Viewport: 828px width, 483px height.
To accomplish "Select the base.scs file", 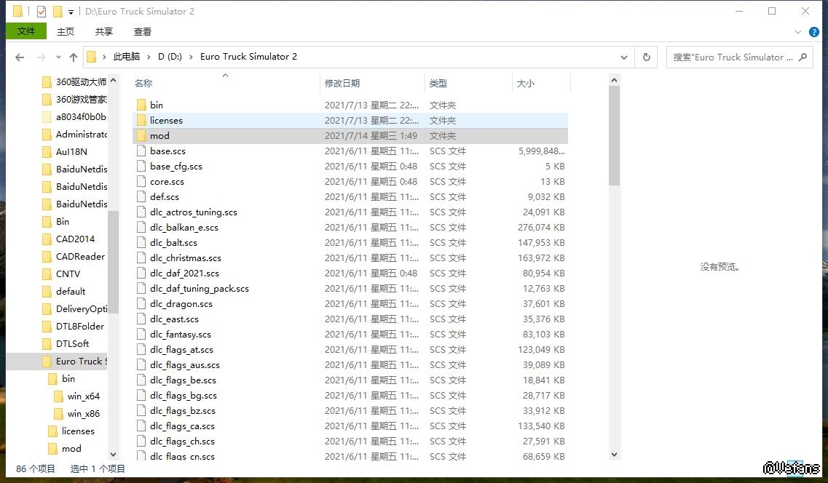I will 167,151.
